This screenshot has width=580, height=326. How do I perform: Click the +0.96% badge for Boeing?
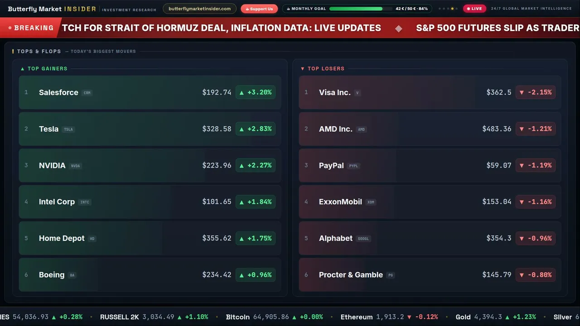coord(256,275)
